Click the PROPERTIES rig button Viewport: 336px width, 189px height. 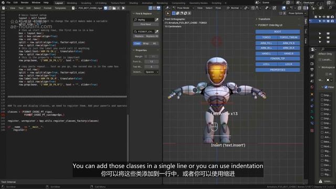coord(278,70)
